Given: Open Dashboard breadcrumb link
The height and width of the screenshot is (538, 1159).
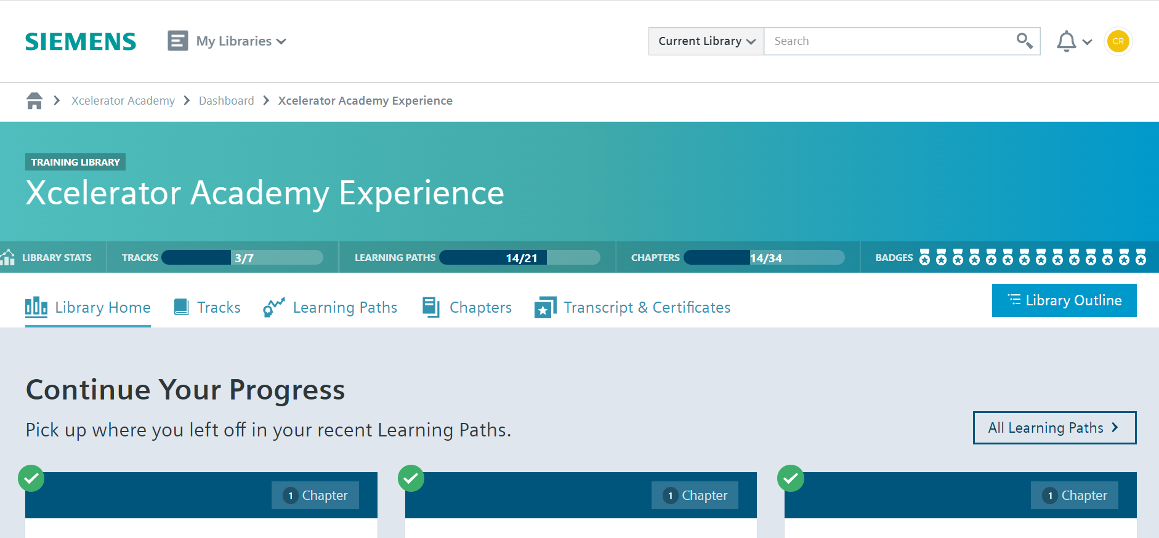Looking at the screenshot, I should [227, 100].
